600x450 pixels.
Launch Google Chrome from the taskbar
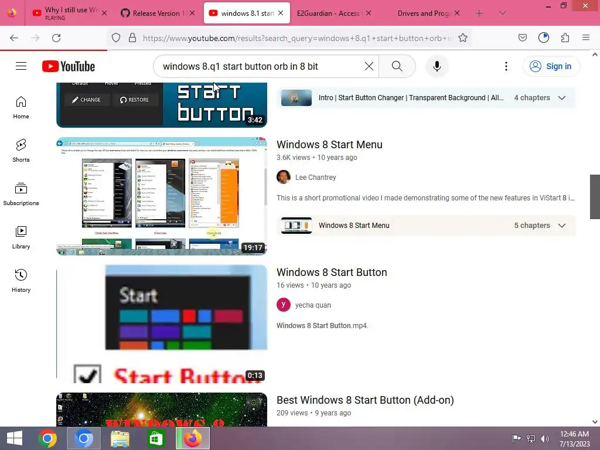tap(48, 438)
